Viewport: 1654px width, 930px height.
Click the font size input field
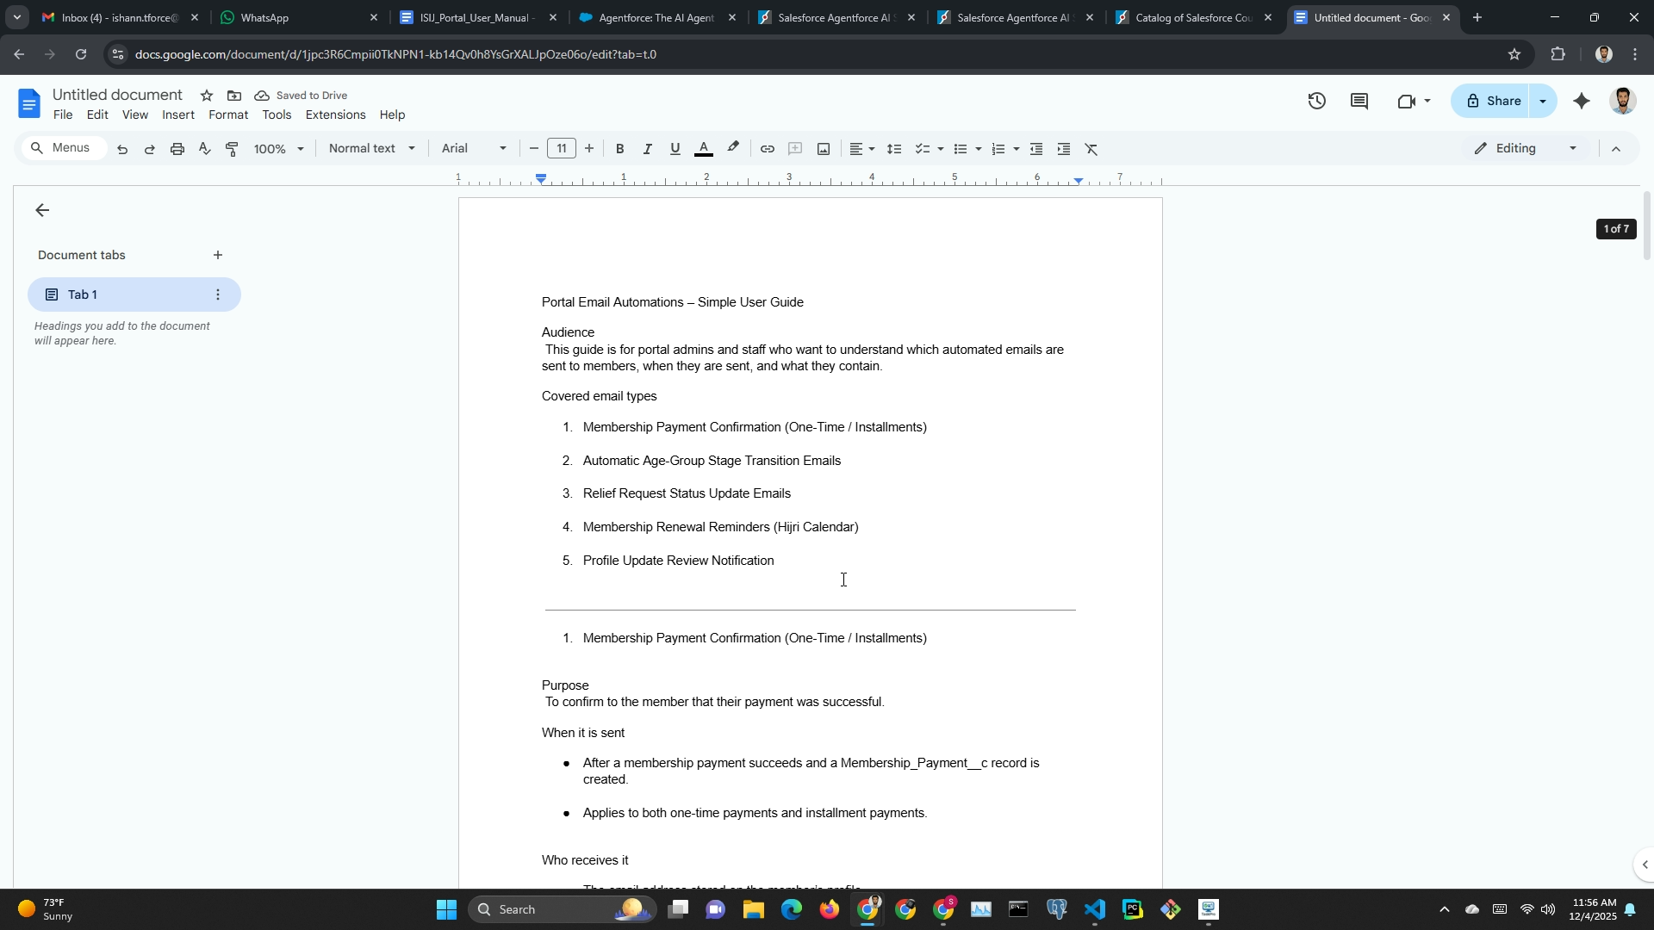coord(562,148)
